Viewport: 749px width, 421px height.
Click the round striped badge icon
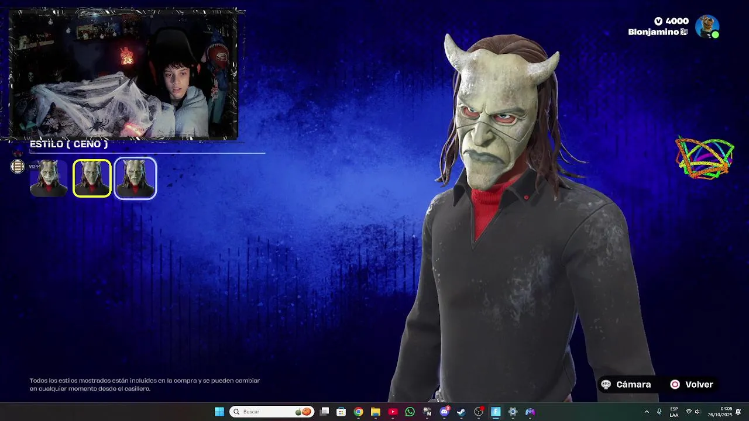(x=18, y=167)
